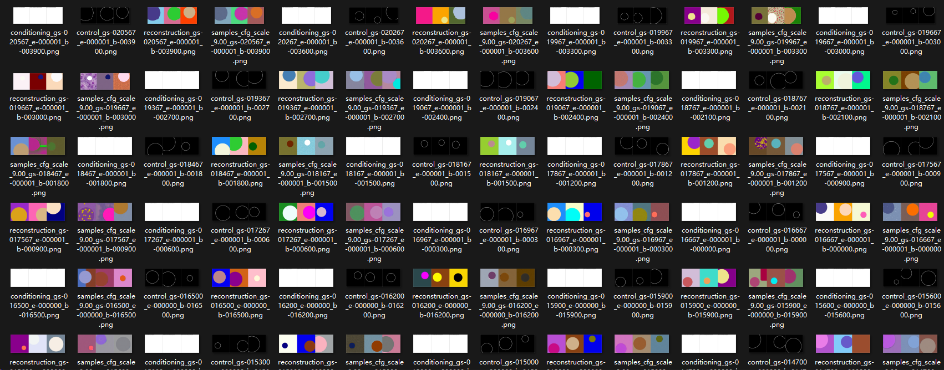The height and width of the screenshot is (370, 944).
Task: Open control_gs-019067 black thumbnail
Action: tap(508, 80)
